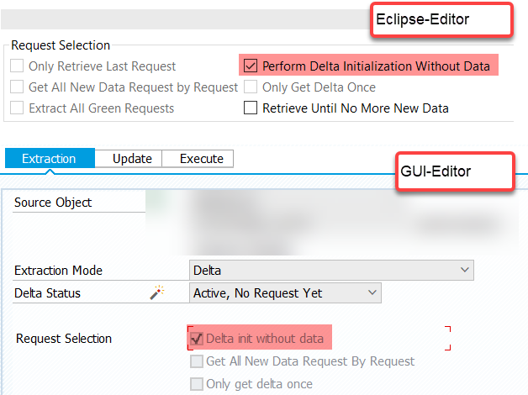This screenshot has width=528, height=395.
Task: Click the Eclipse-Editor label box
Action: pos(441,19)
